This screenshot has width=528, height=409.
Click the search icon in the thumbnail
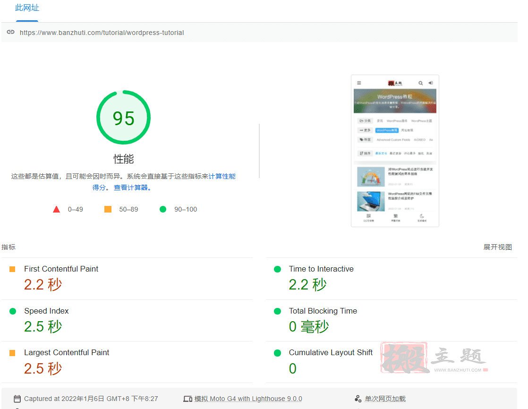[421, 83]
